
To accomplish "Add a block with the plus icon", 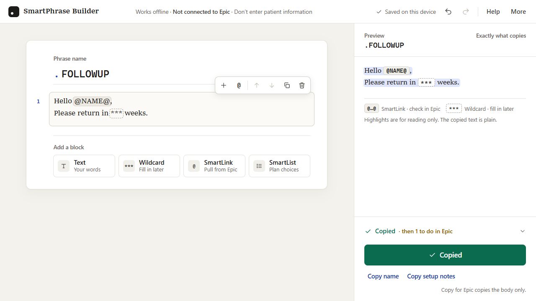I will click(x=224, y=85).
